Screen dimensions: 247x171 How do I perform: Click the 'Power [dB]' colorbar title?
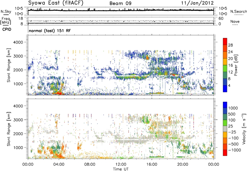[236, 65]
